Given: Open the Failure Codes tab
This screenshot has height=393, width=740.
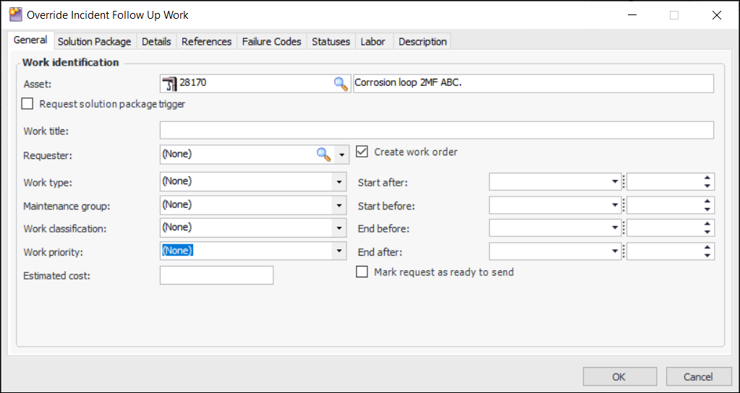Looking at the screenshot, I should 271,42.
